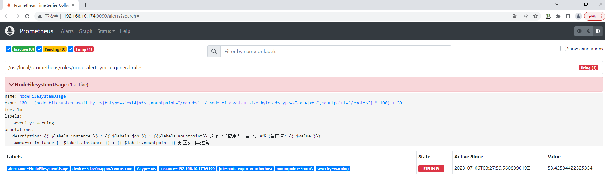Click the mountpoint=/rootfs label

click(x=294, y=168)
